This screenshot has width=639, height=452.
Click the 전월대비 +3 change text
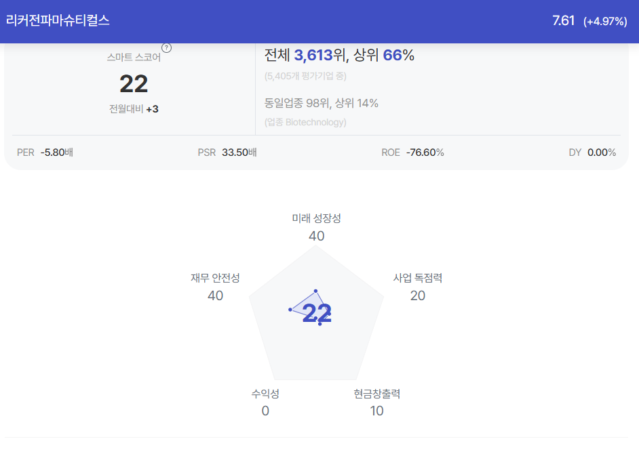tap(134, 108)
